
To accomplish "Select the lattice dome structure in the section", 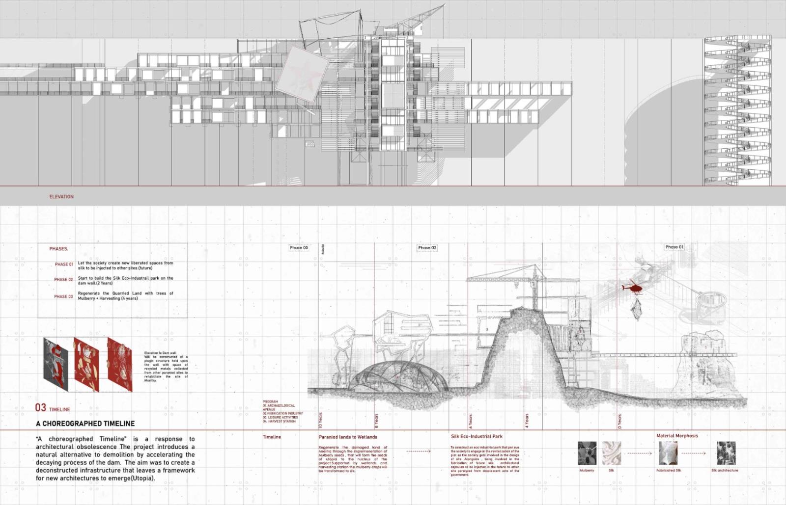I will click(399, 377).
